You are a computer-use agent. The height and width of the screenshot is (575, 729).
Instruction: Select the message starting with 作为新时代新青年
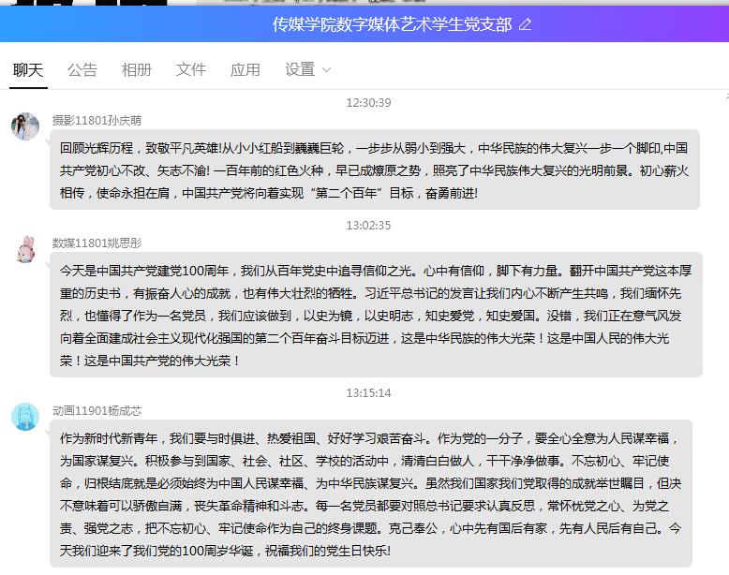[375, 494]
